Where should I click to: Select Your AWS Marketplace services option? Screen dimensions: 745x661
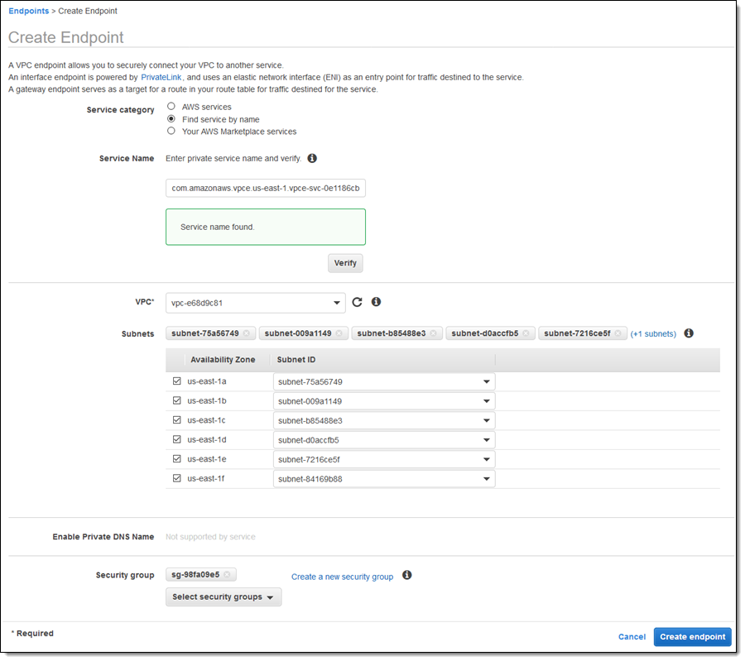171,131
